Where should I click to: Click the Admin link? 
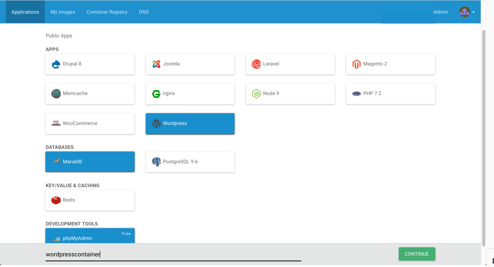[x=440, y=12]
